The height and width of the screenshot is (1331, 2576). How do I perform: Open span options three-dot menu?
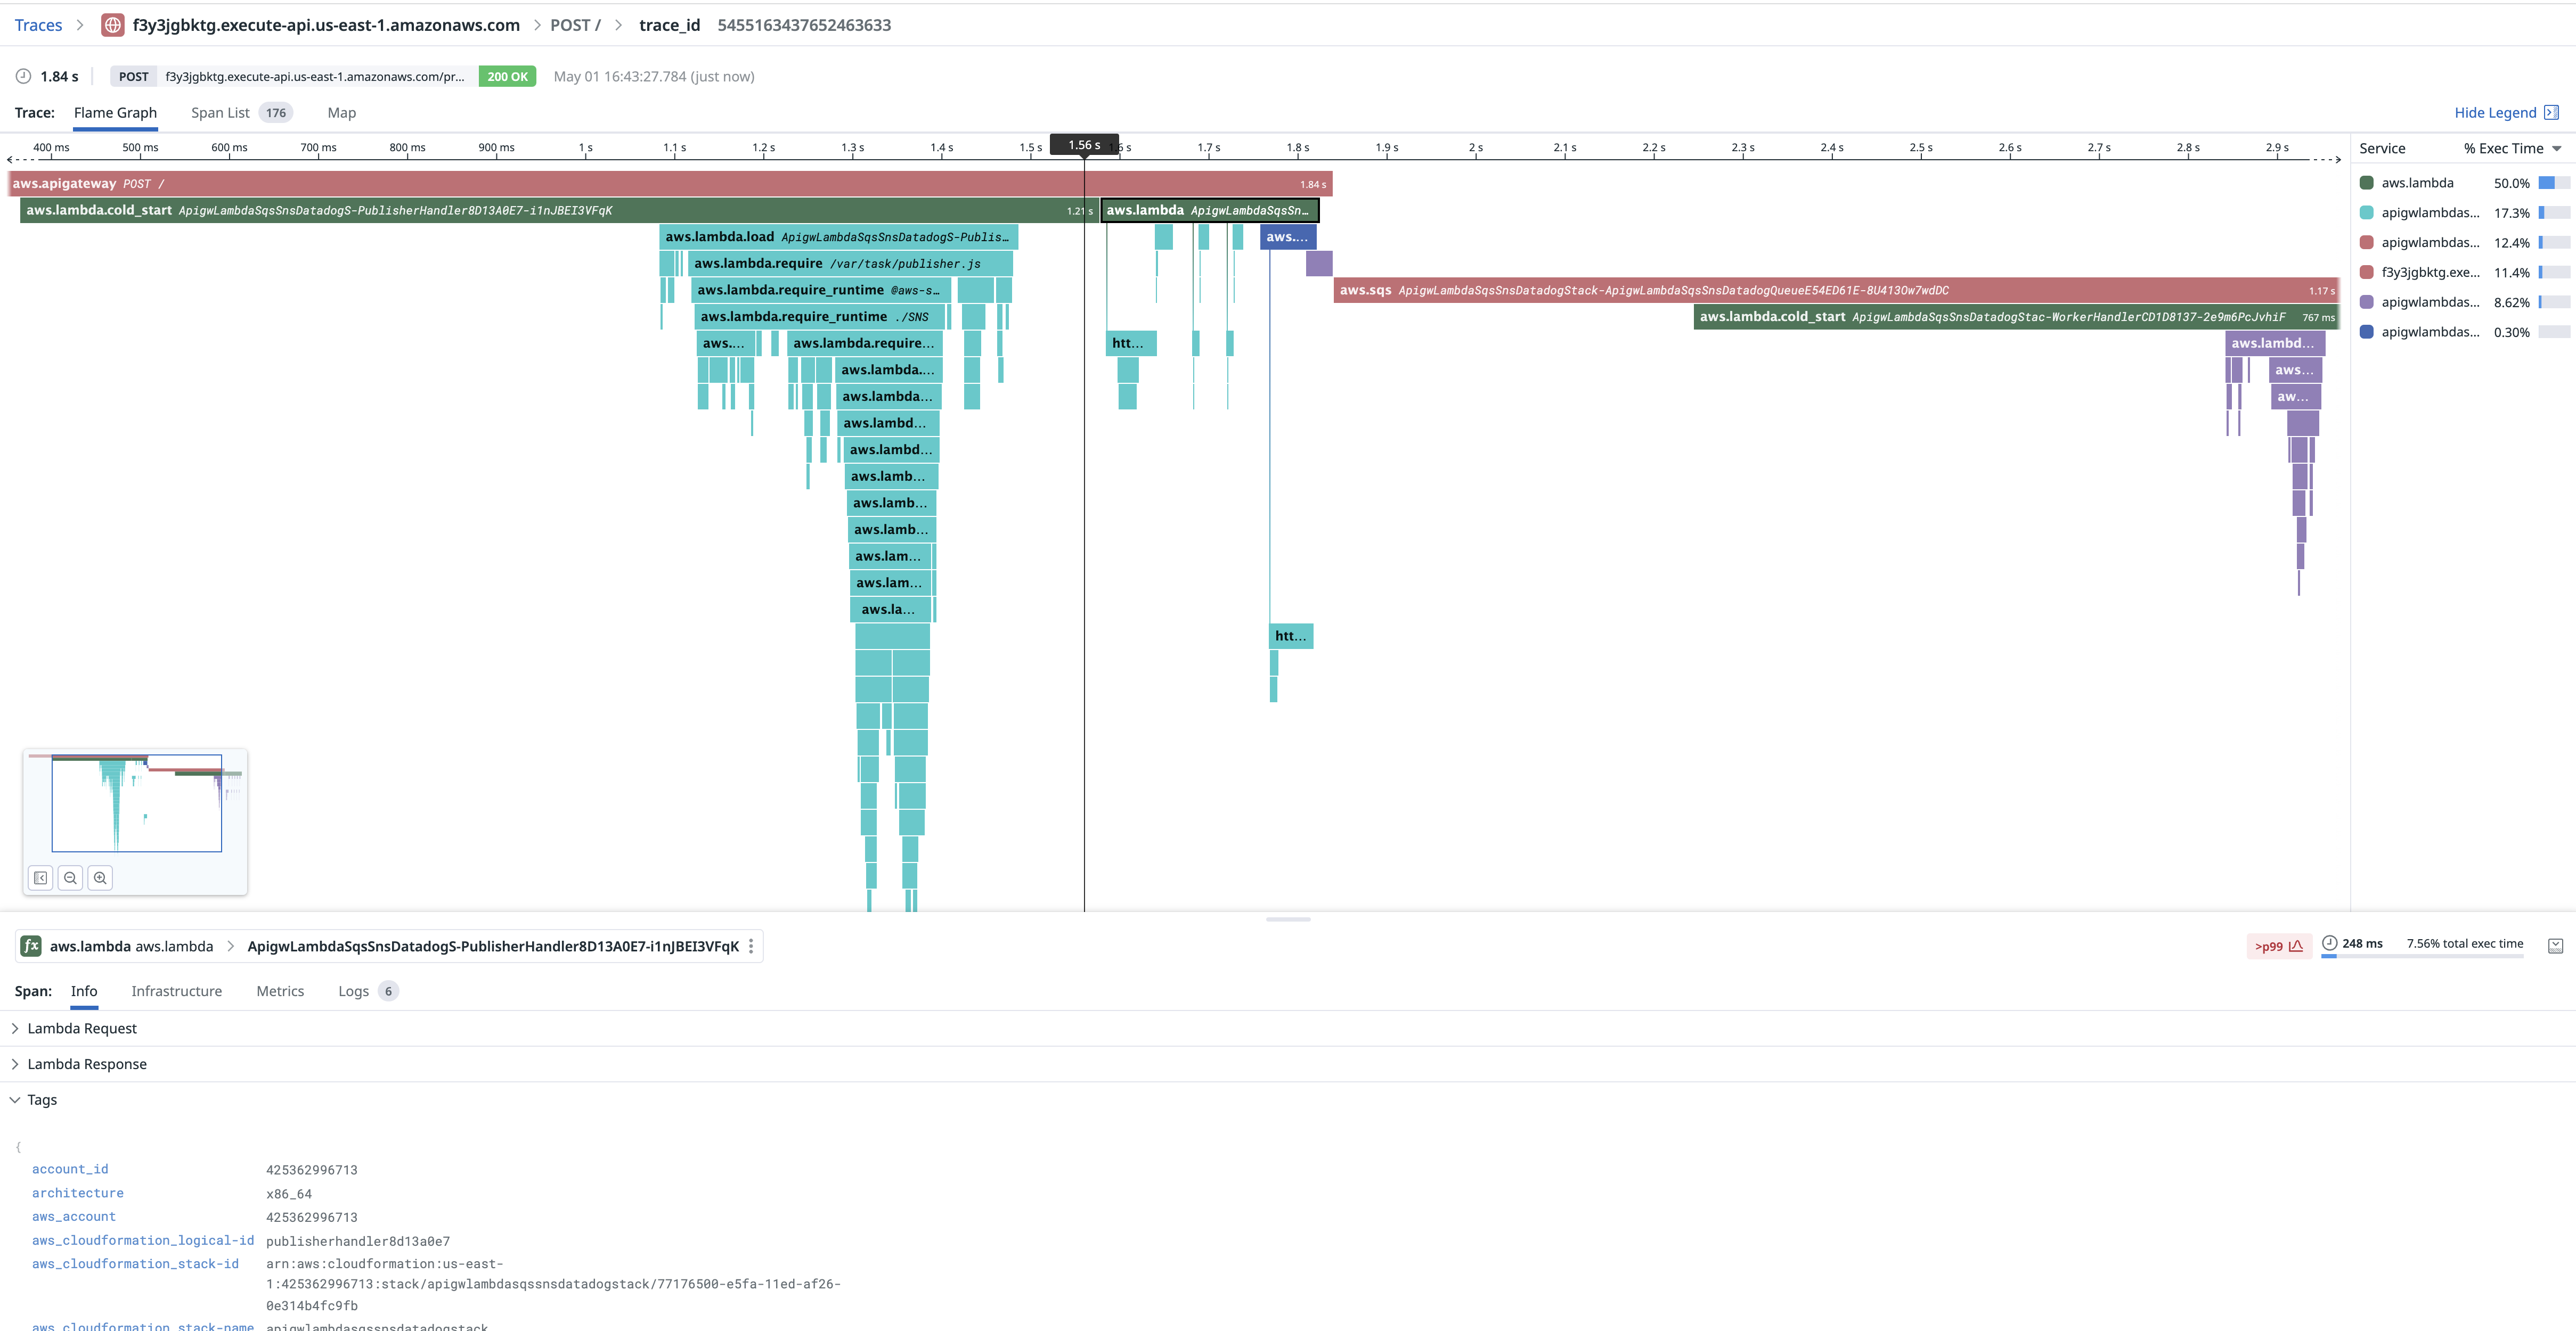click(x=751, y=946)
